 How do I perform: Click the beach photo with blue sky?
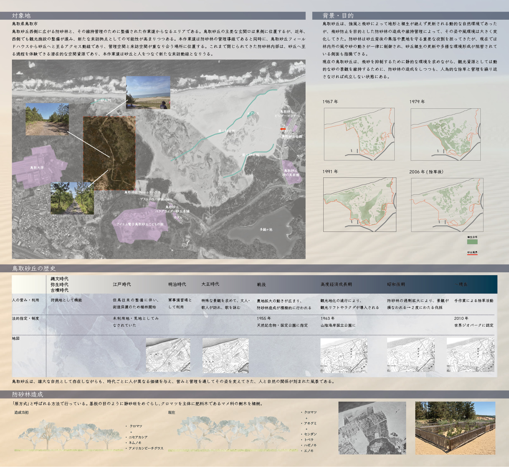tap(148, 92)
